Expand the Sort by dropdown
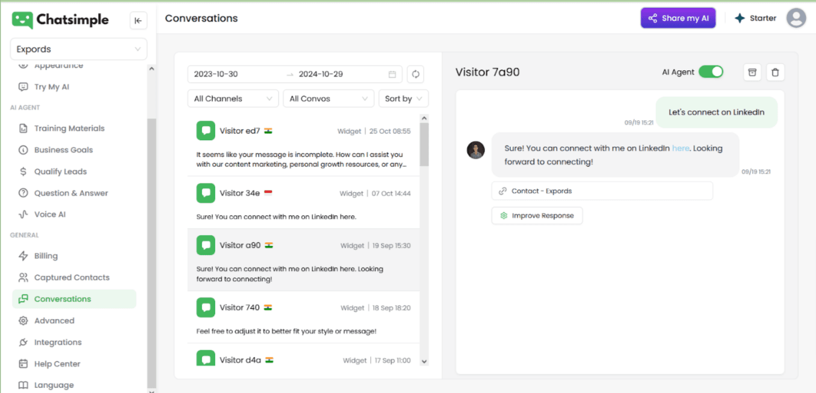Screen dimensions: 816x393 (x=403, y=99)
